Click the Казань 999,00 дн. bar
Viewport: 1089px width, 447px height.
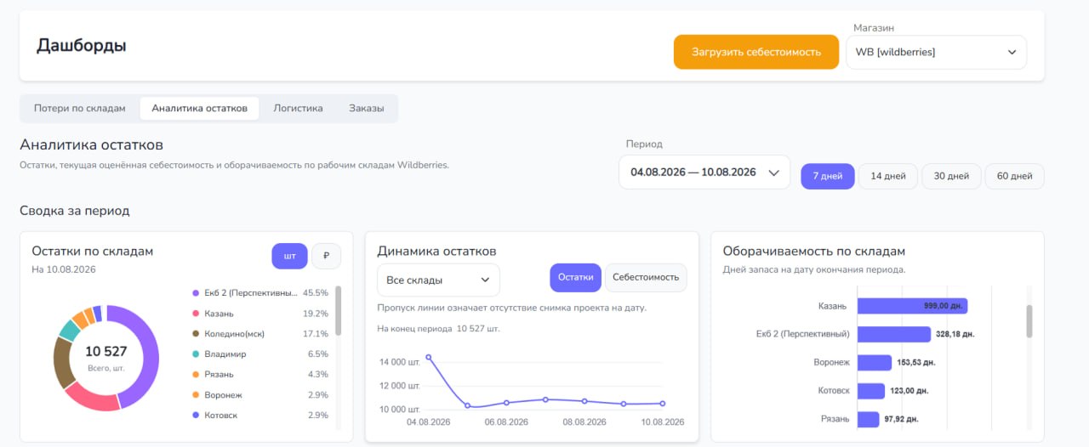coord(912,306)
